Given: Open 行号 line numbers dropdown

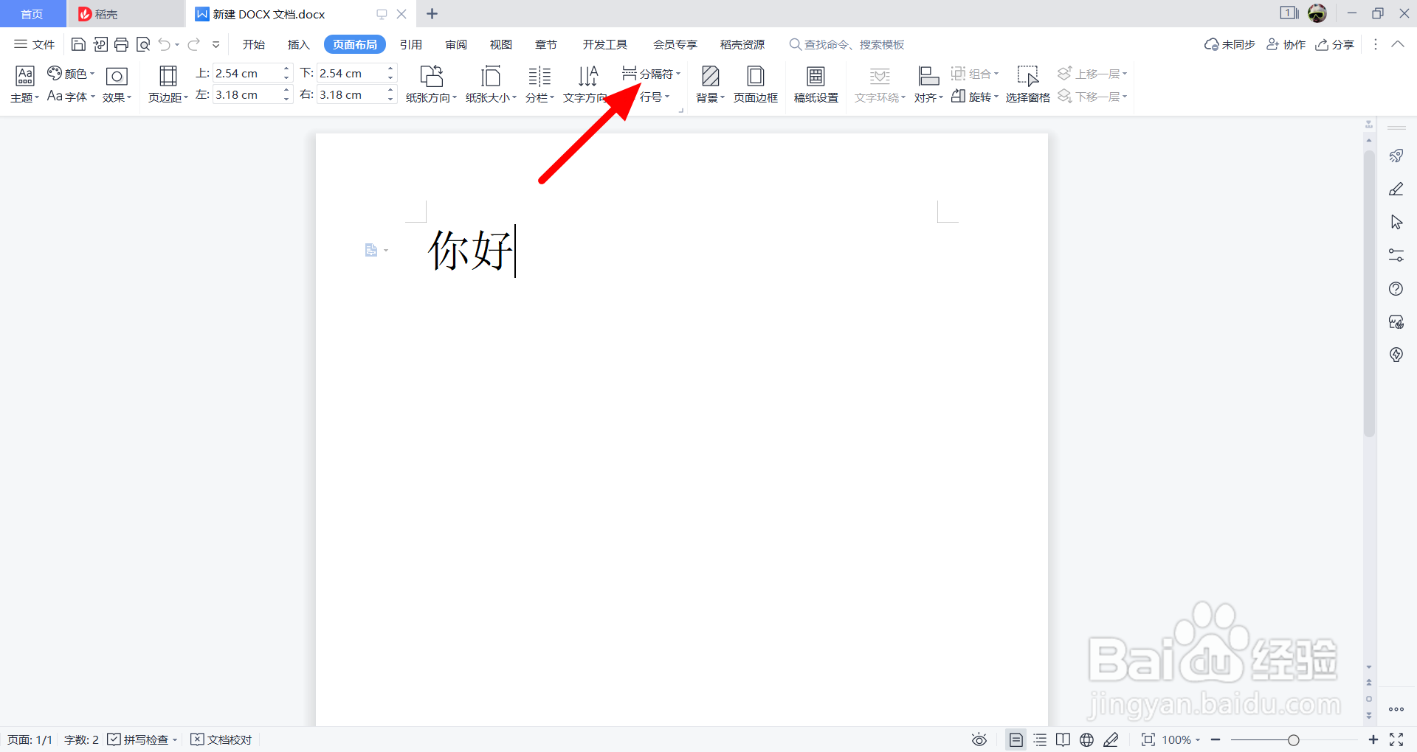Looking at the screenshot, I should point(655,97).
